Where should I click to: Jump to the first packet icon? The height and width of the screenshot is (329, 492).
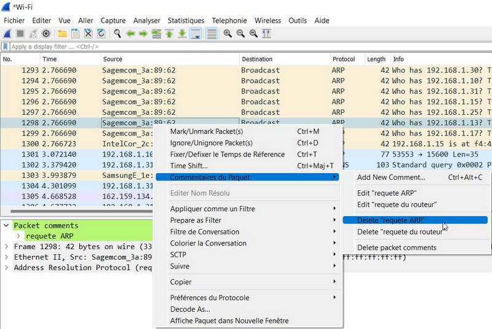(x=169, y=33)
